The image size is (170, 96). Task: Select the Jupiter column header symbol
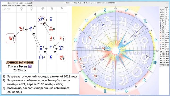tap(52, 9)
